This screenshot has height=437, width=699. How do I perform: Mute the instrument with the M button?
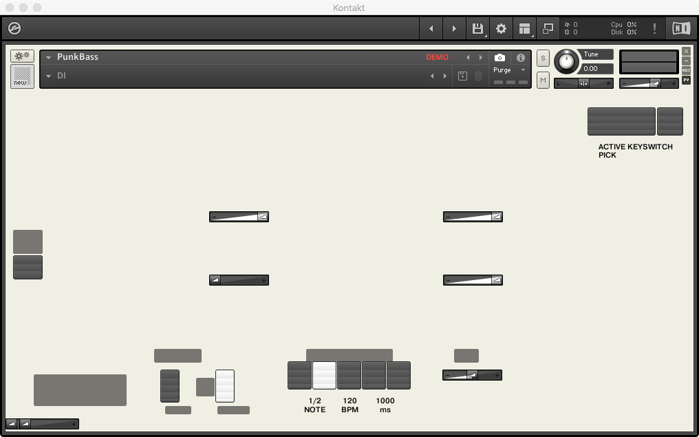543,81
